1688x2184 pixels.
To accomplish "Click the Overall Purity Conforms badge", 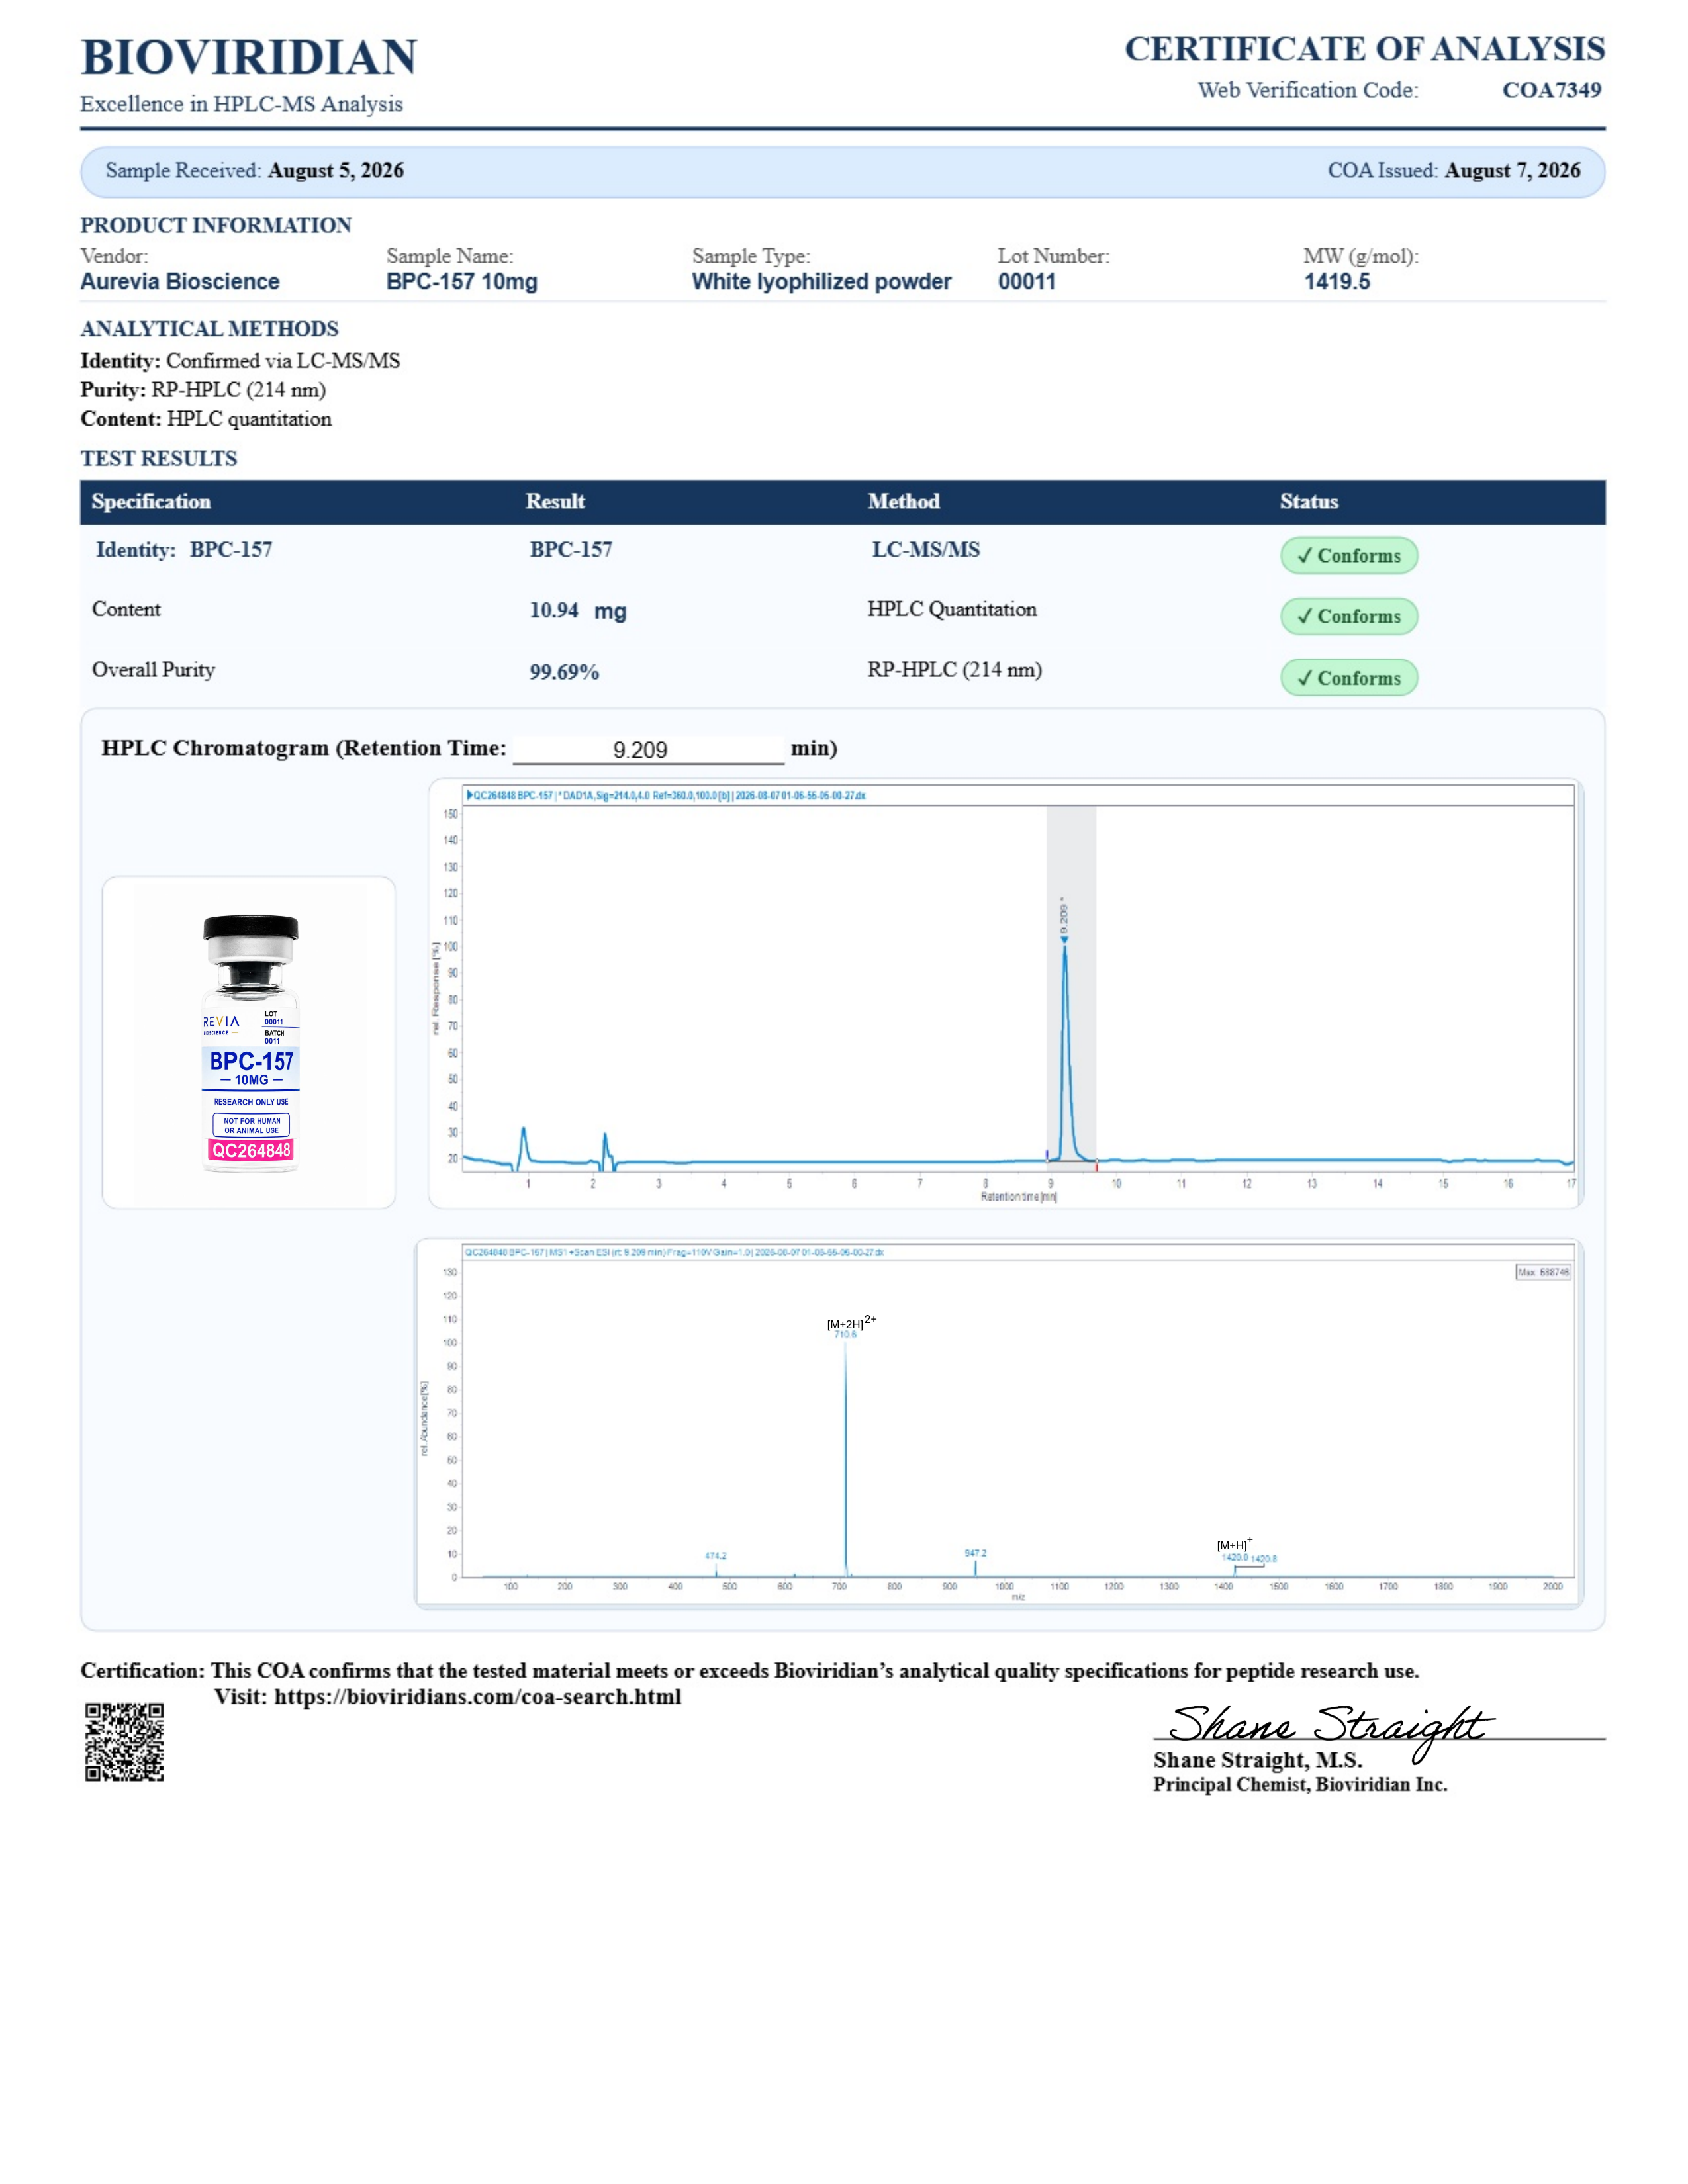I will pos(1349,678).
